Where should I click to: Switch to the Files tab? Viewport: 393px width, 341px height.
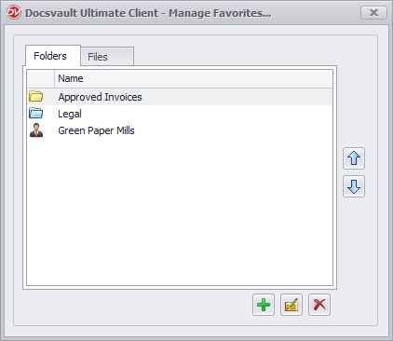pyautogui.click(x=107, y=57)
